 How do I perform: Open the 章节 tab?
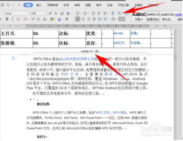click(99, 5)
